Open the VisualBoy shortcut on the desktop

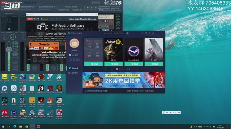(x=14, y=114)
